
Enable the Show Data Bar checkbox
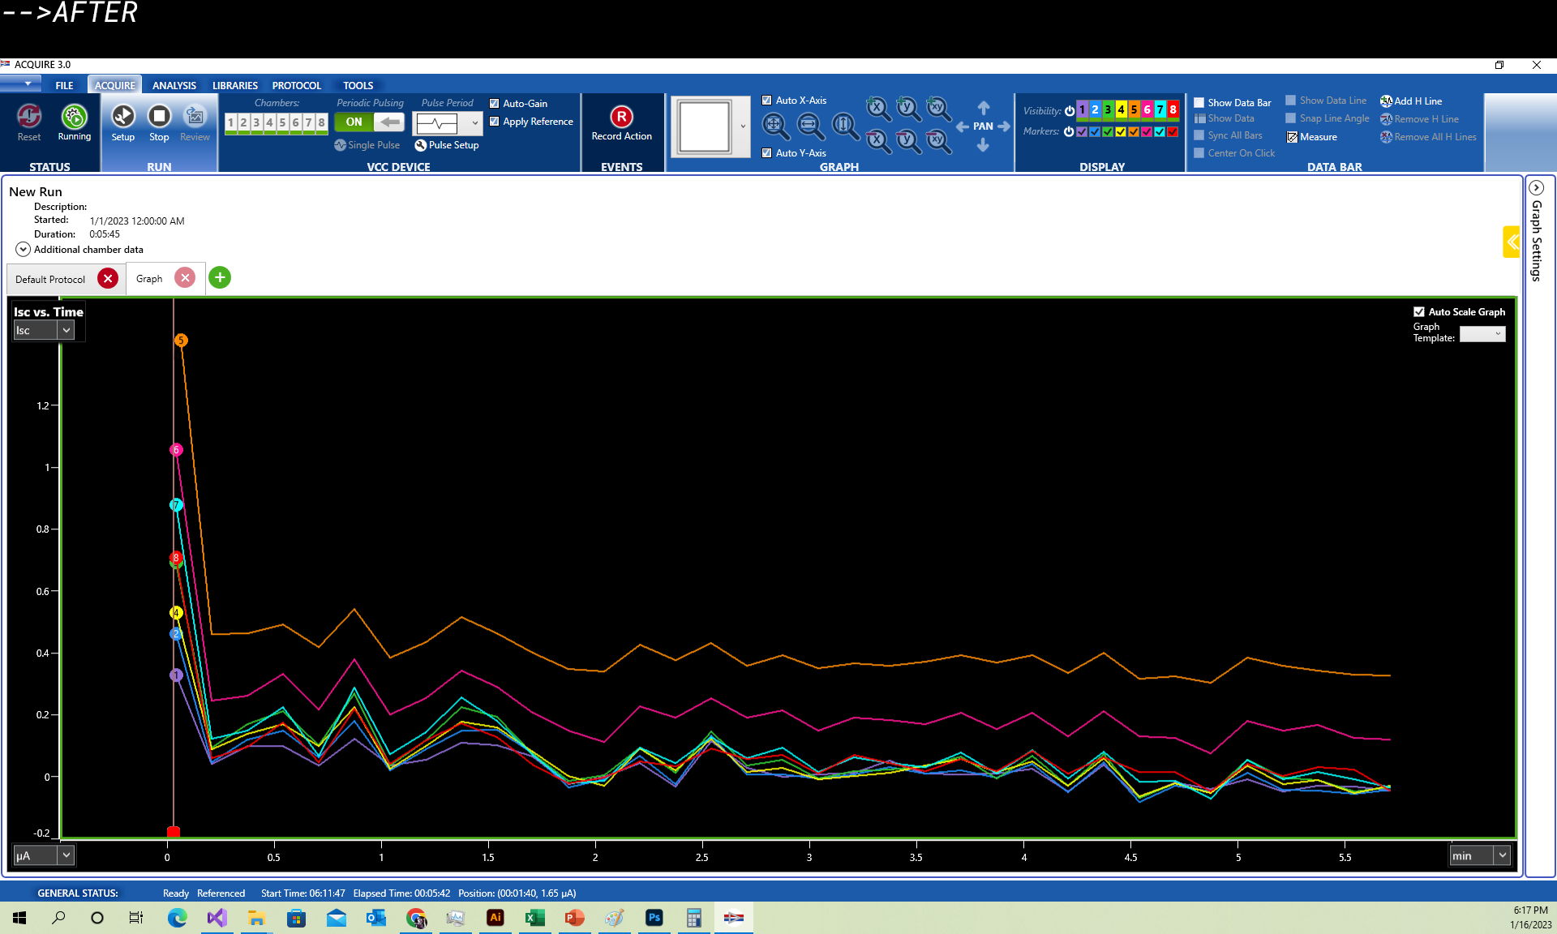point(1199,103)
